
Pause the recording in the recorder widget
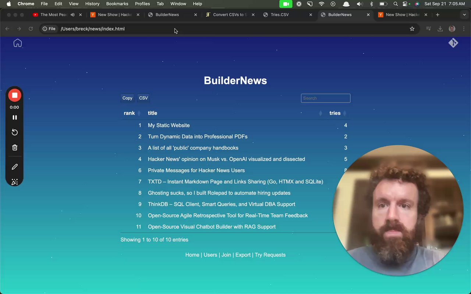coord(15,117)
